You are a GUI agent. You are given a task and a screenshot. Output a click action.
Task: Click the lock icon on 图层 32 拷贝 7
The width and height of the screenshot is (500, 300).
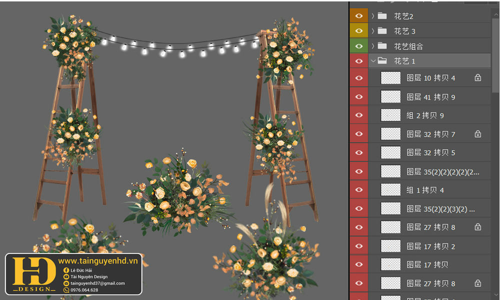point(477,134)
